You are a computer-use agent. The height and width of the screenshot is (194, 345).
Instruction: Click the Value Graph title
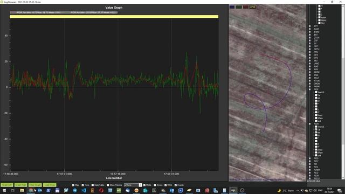click(114, 8)
